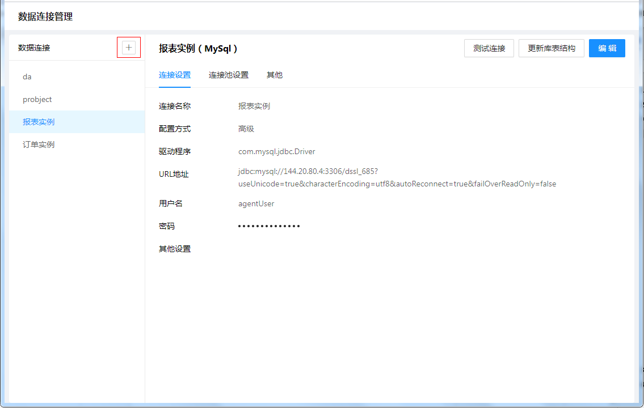Open the 'probject' connection entry
Image resolution: width=644 pixels, height=408 pixels.
coord(37,99)
